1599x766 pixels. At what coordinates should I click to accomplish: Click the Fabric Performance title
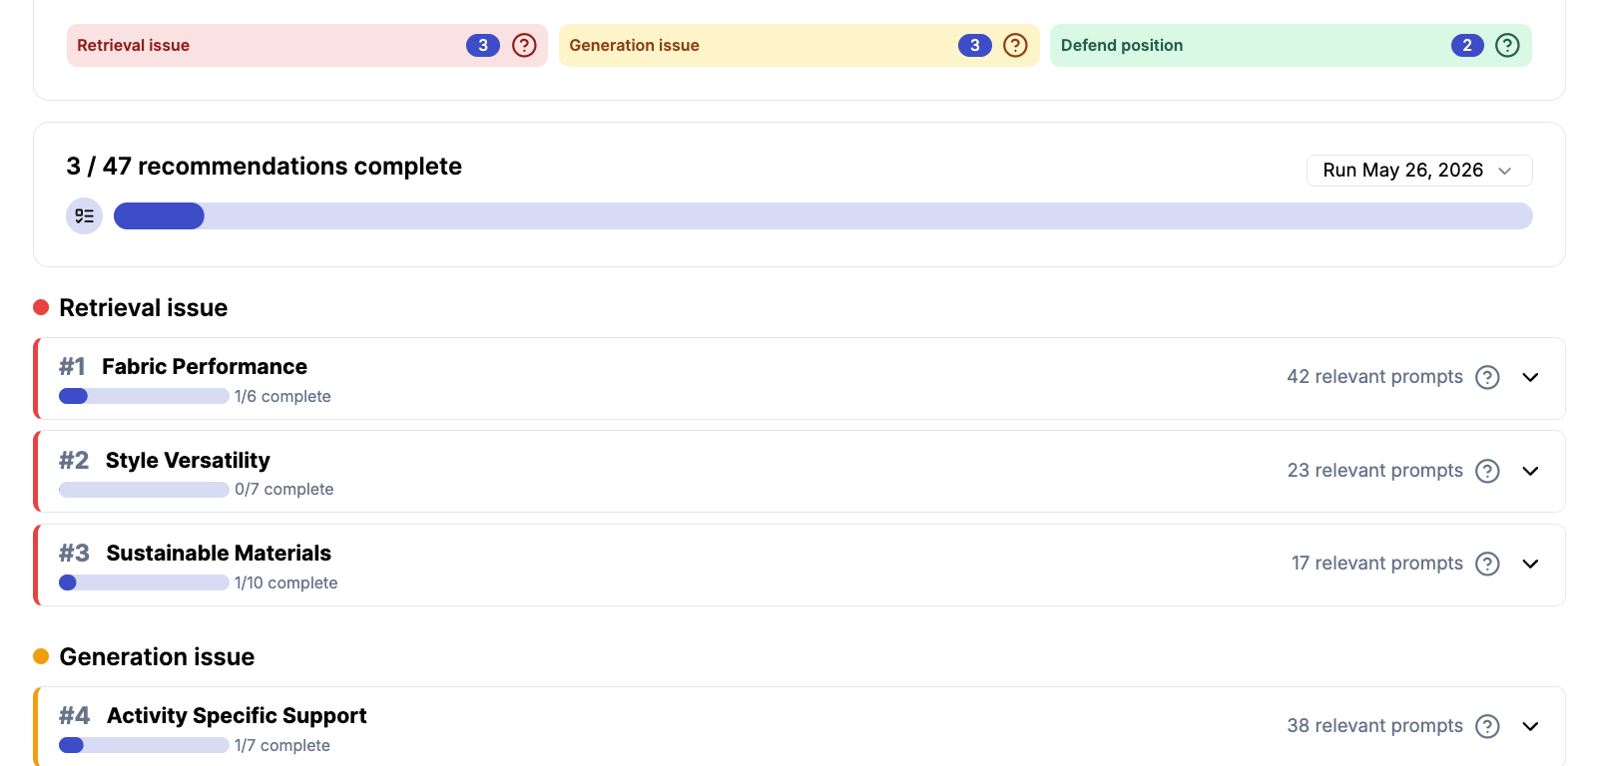click(205, 367)
